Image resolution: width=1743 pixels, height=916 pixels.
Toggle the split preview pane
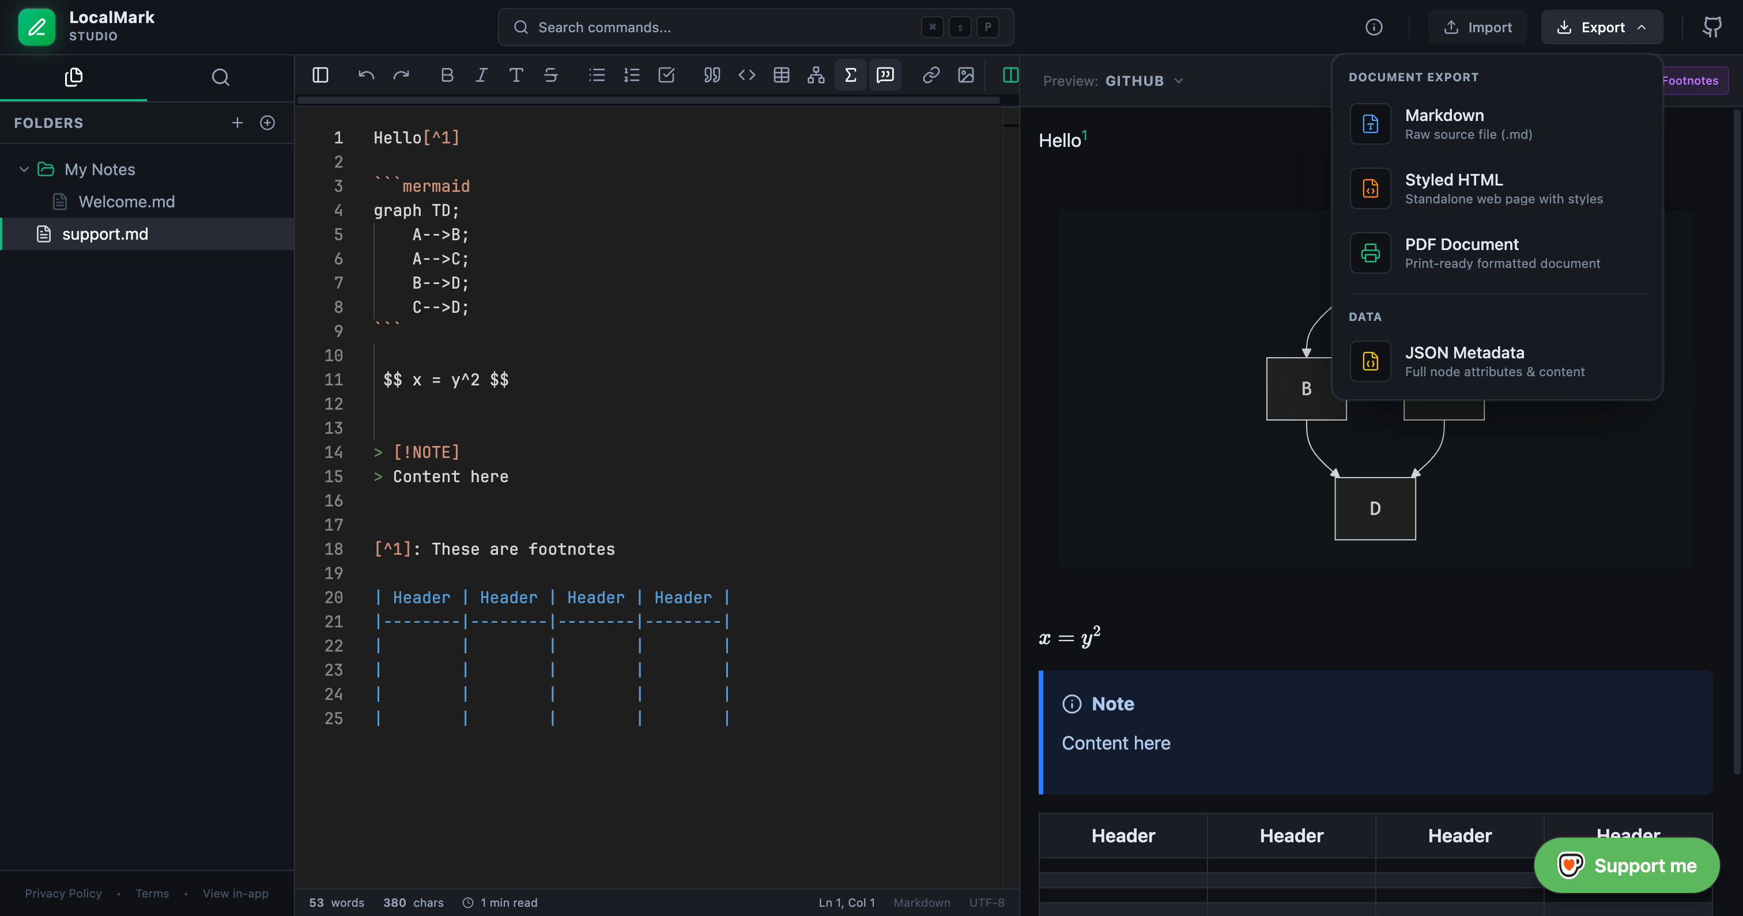click(x=1010, y=75)
